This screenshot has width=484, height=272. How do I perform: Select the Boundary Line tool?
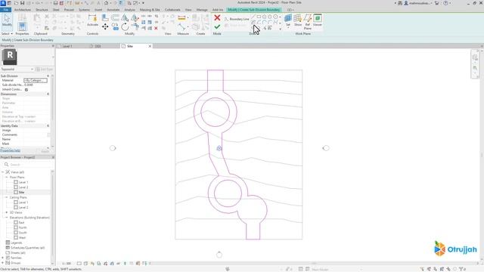click(x=237, y=19)
